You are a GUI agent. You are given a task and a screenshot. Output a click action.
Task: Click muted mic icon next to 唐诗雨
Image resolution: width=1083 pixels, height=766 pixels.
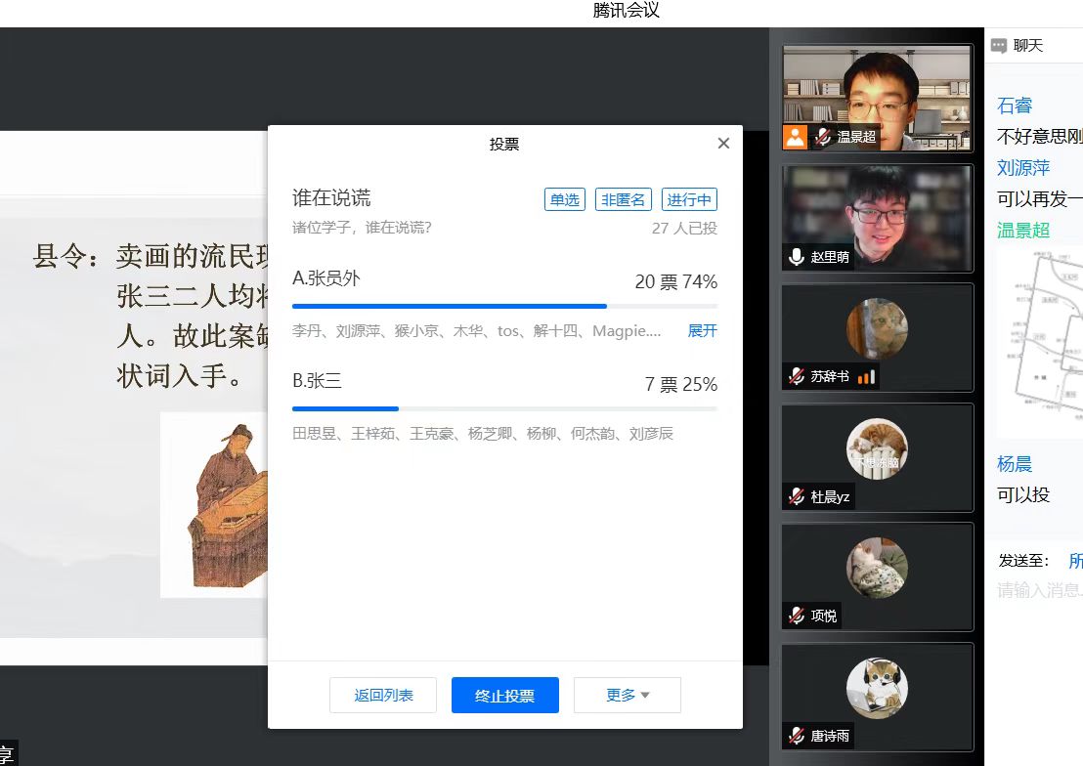797,736
